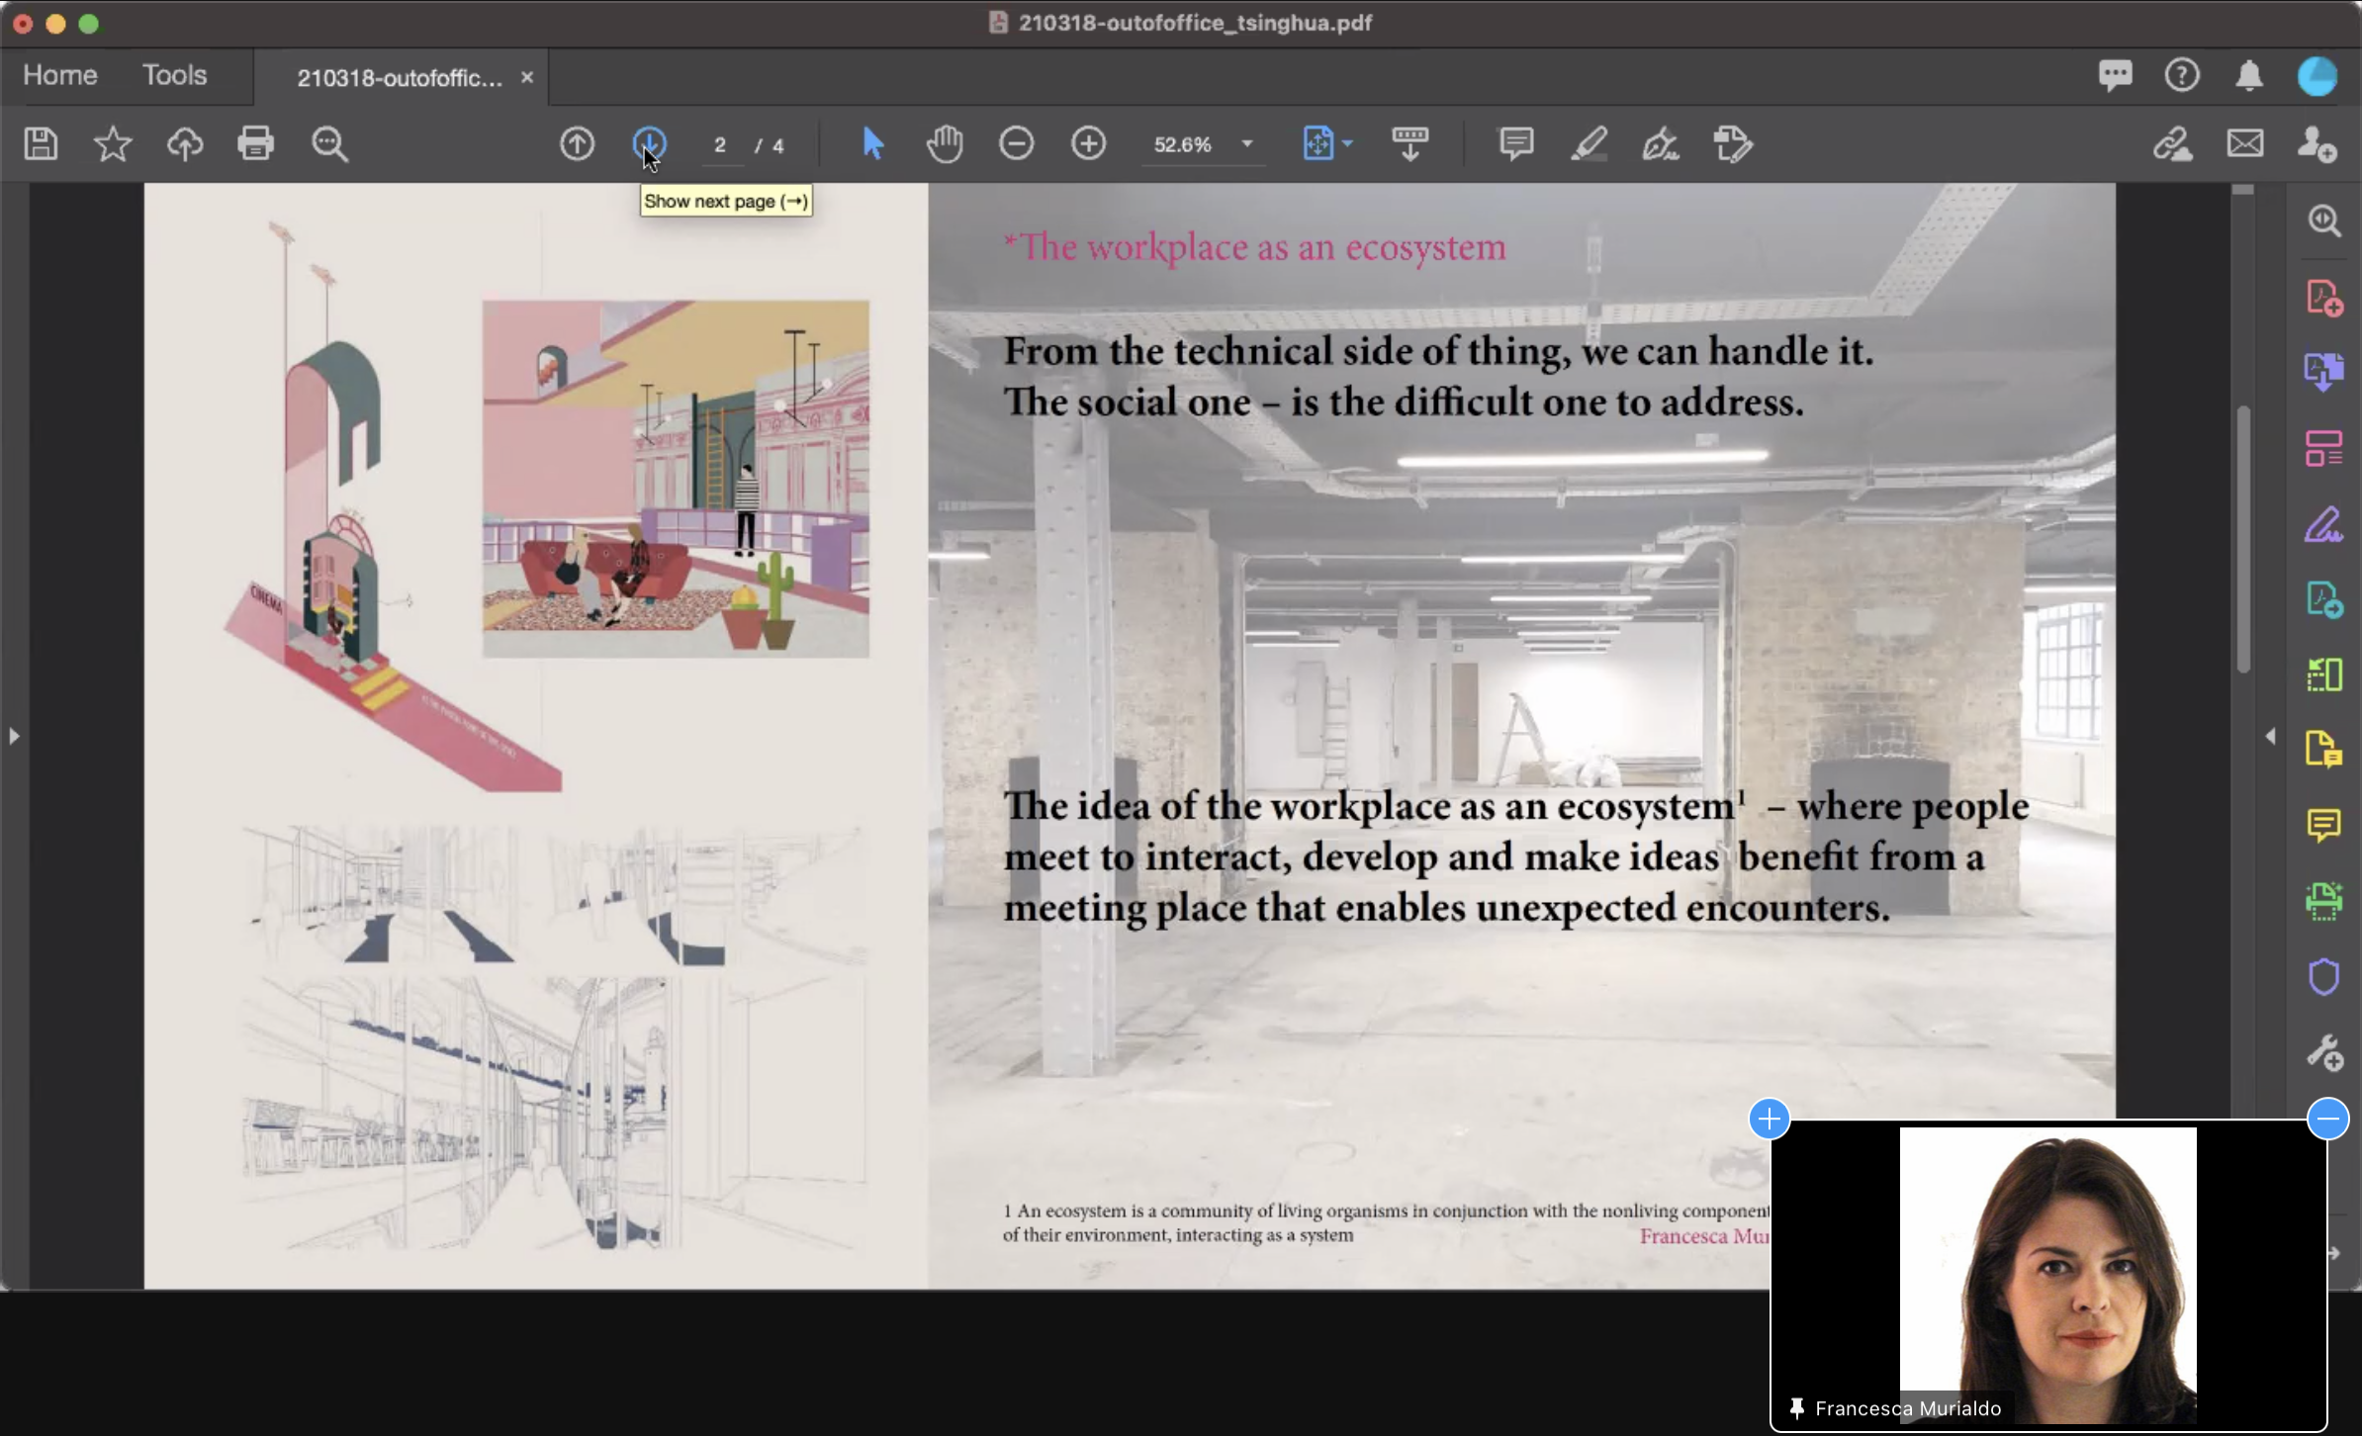Open the Scan & OCR tool in the right pane
Image resolution: width=2362 pixels, height=1436 pixels.
click(x=2324, y=901)
